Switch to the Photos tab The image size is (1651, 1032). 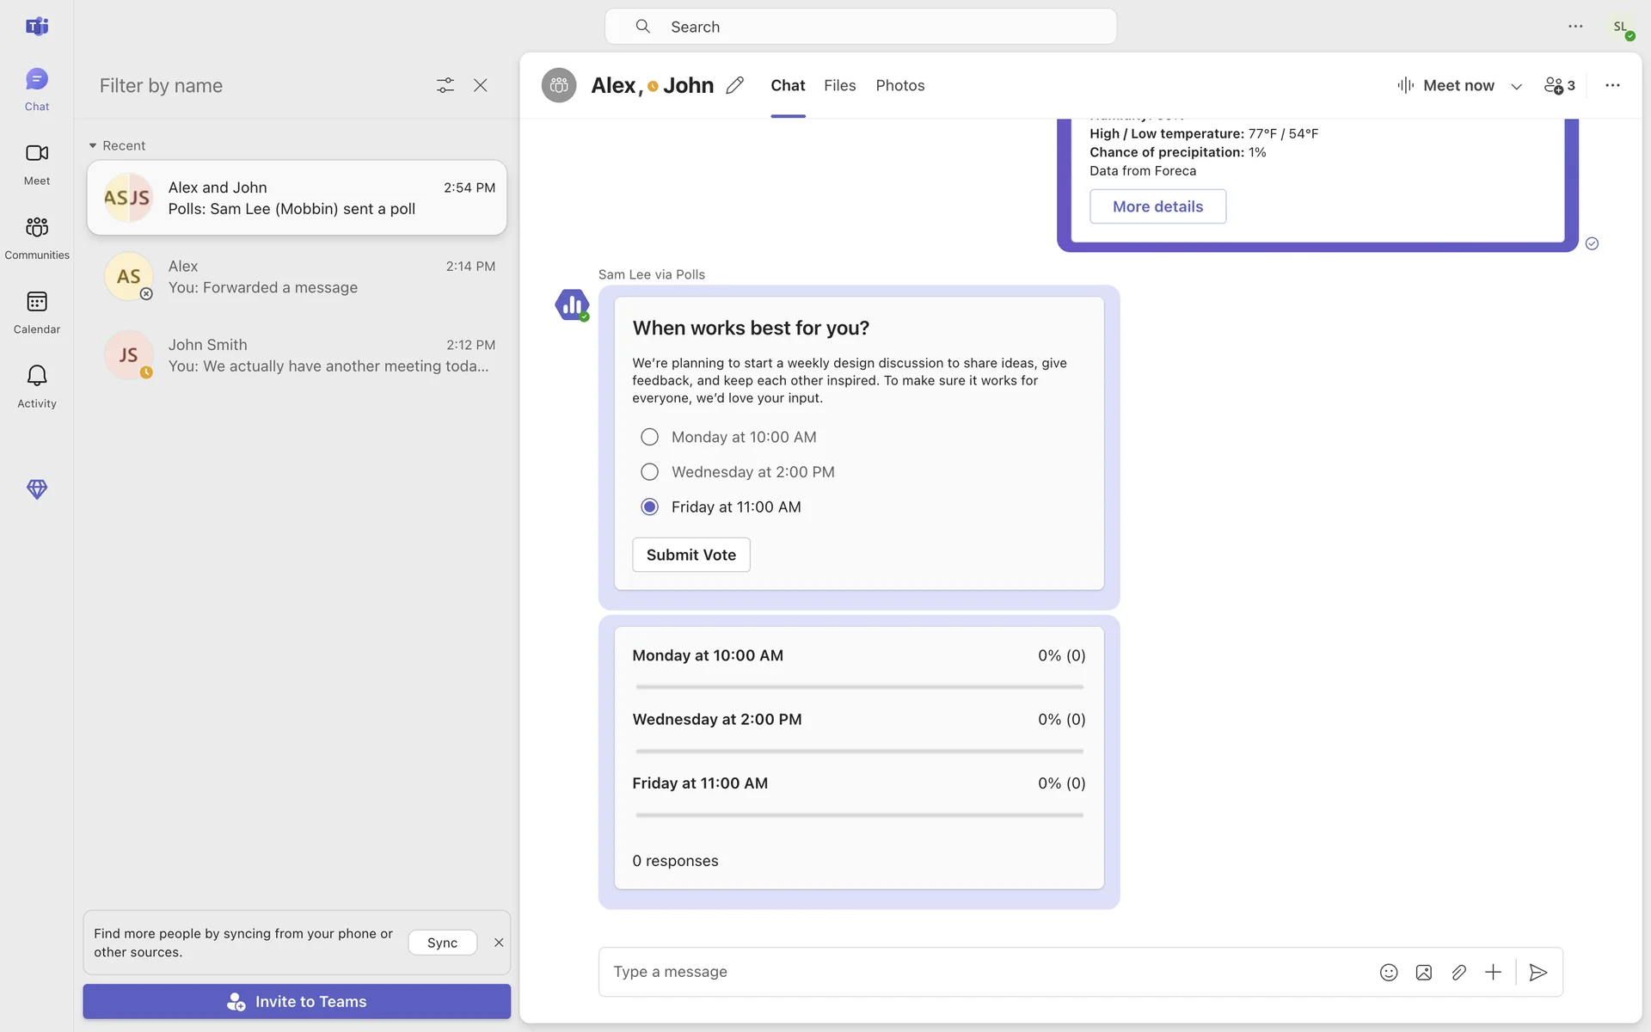pyautogui.click(x=899, y=85)
